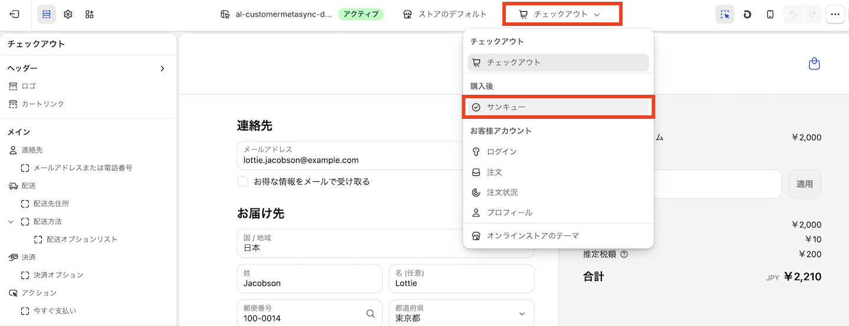Select チェックアウト in the dropdown menu

tap(558, 62)
